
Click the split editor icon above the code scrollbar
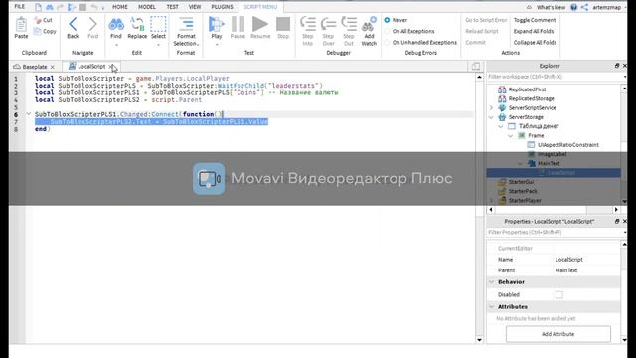[475, 66]
